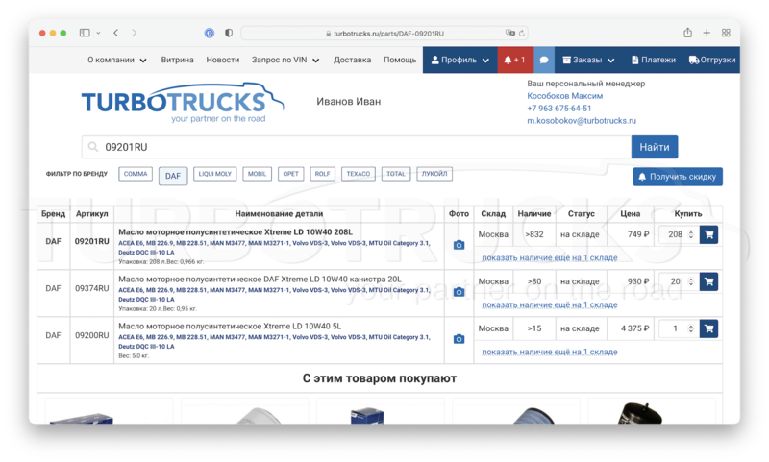This screenshot has width=769, height=462.
Task: Click the TurboTrucks logo
Action: click(183, 103)
